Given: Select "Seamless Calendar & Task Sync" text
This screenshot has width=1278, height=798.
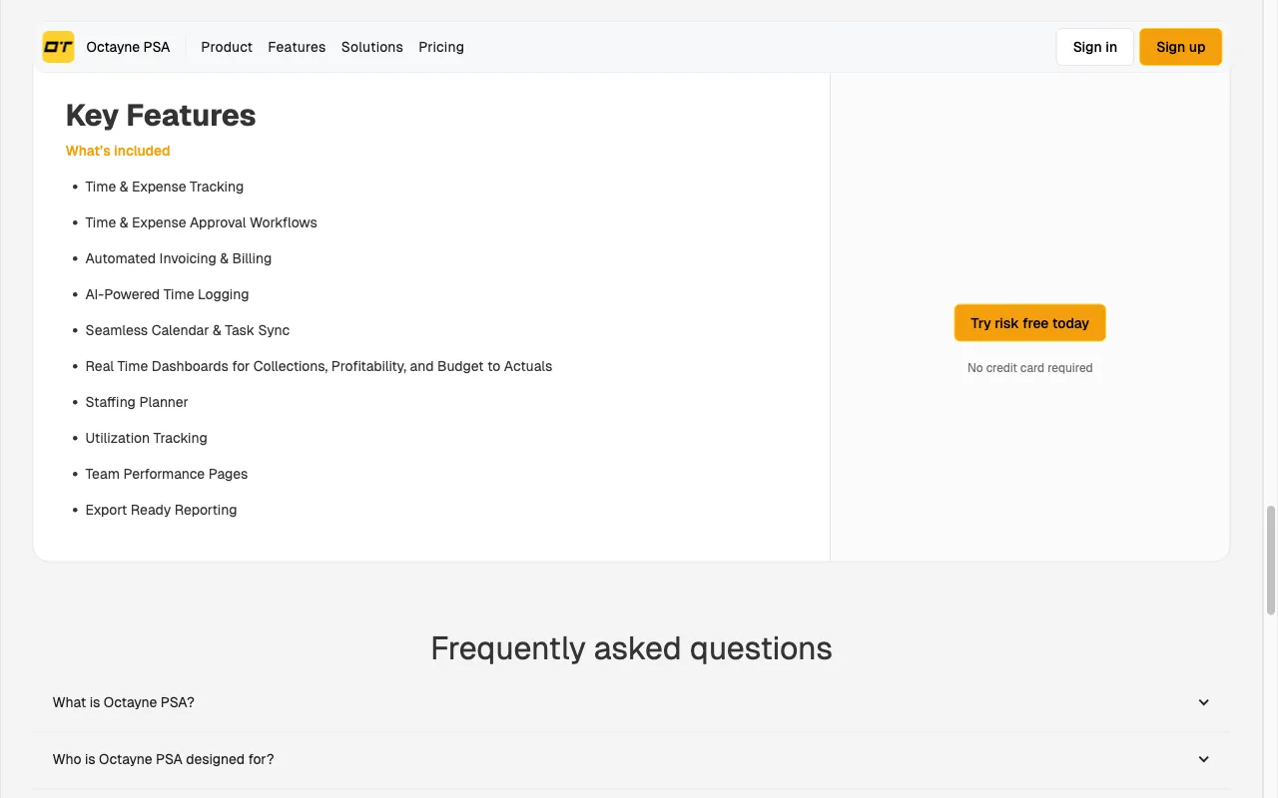Looking at the screenshot, I should tap(188, 330).
